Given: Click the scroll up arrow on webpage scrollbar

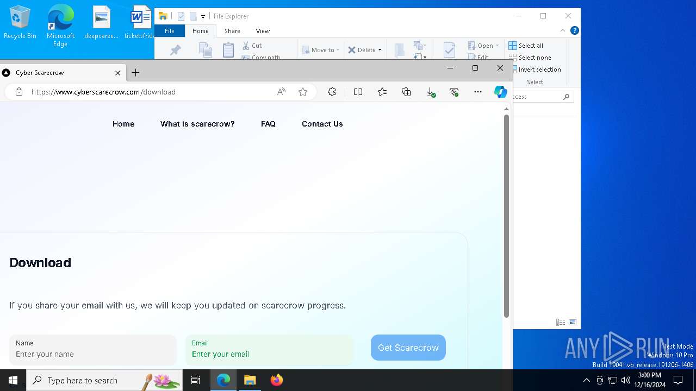Looking at the screenshot, I should (x=506, y=109).
